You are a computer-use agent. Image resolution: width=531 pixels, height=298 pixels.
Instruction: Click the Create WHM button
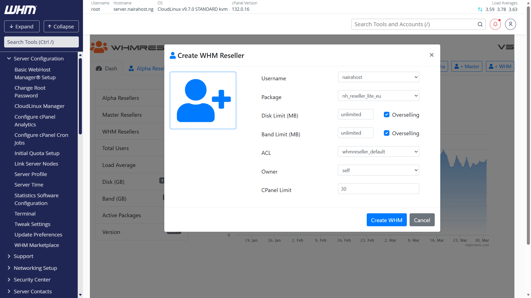pos(386,220)
